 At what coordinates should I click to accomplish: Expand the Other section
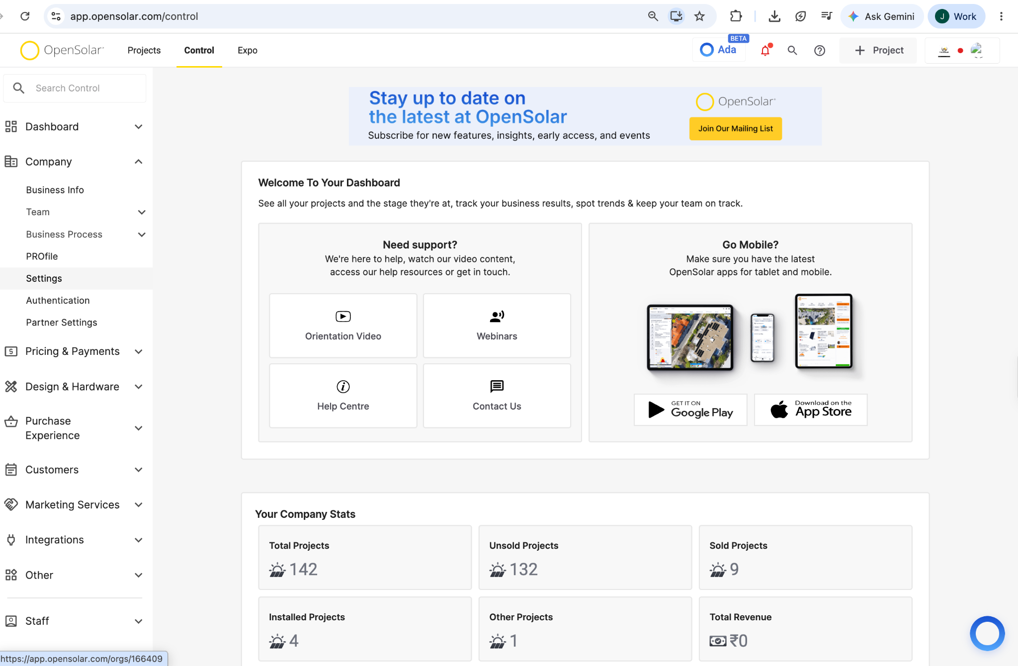139,575
